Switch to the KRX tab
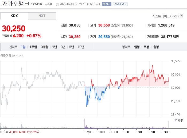 14,16
